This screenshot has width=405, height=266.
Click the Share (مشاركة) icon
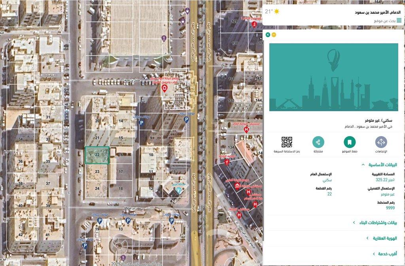click(318, 142)
